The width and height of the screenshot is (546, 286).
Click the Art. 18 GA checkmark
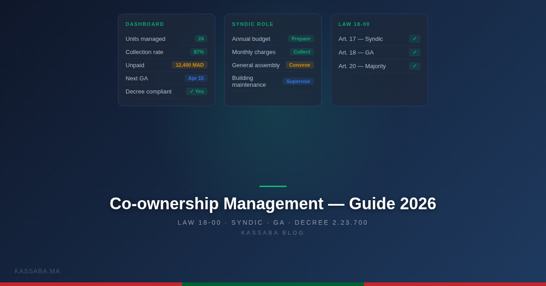415,52
